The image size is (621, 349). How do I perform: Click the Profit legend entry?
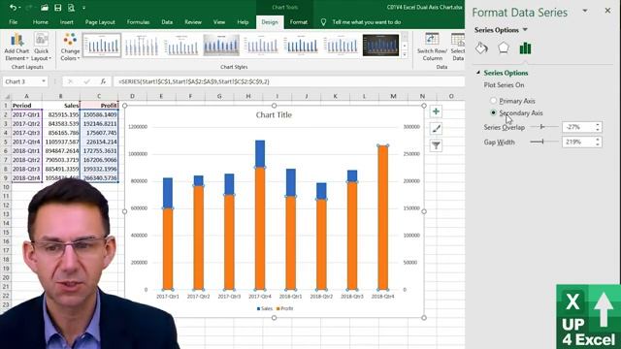coord(284,308)
